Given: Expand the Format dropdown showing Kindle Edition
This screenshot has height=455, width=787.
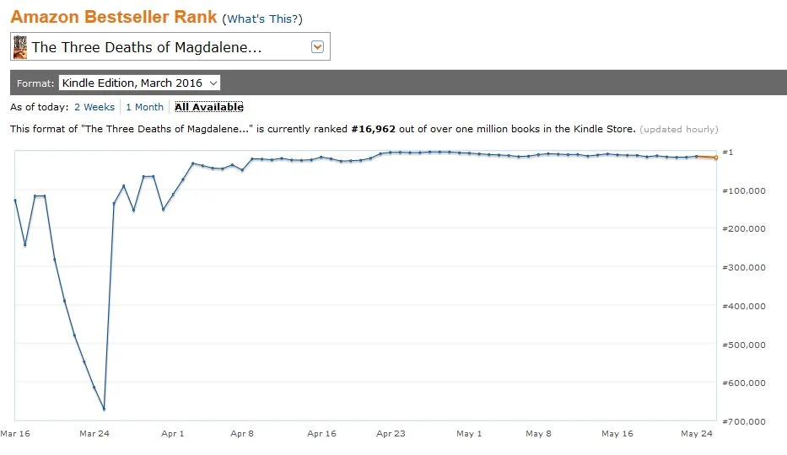Looking at the screenshot, I should [139, 83].
